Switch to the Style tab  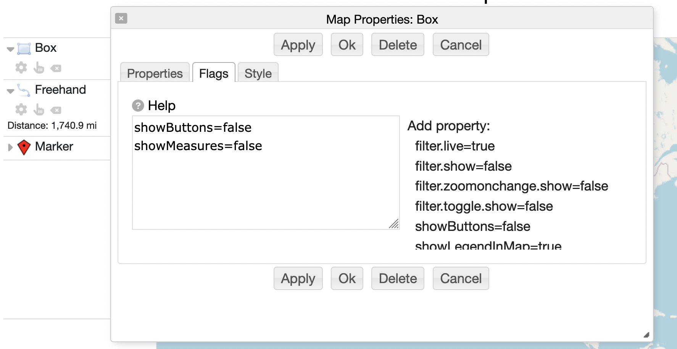pyautogui.click(x=258, y=73)
